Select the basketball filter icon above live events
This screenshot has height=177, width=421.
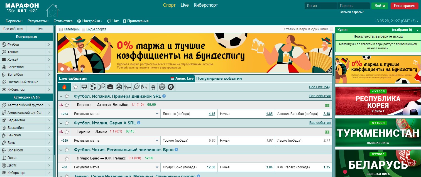click(x=119, y=87)
